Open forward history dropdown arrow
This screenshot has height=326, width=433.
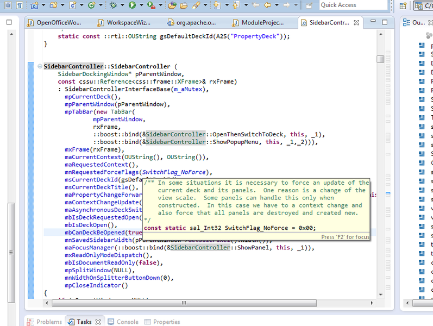296,5
